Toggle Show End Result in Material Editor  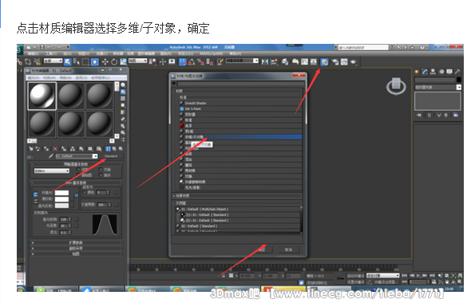108,149
